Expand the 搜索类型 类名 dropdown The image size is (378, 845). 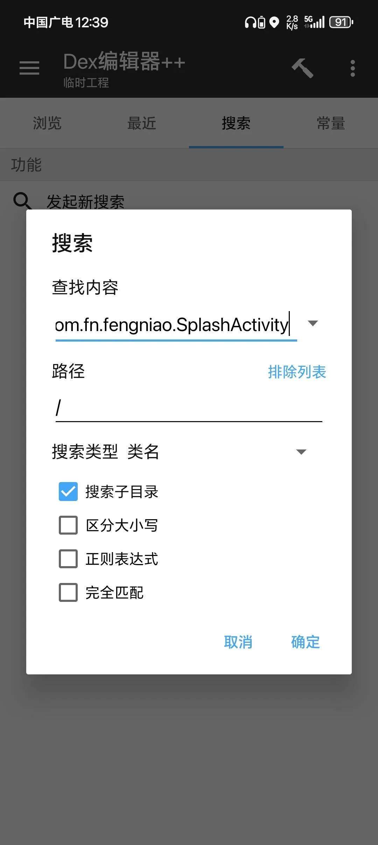pyautogui.click(x=300, y=452)
